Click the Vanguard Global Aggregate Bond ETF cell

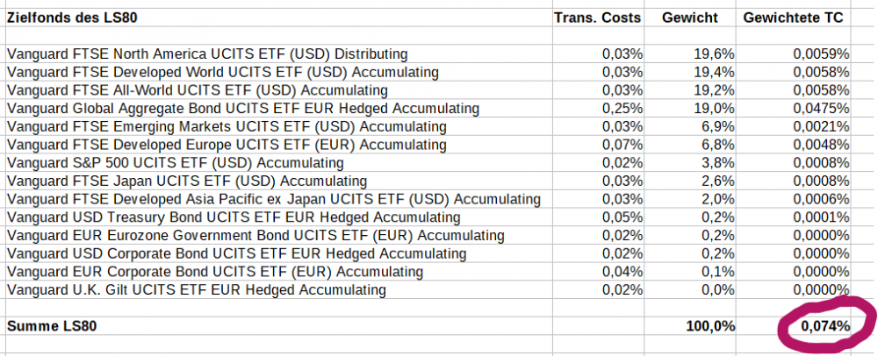(243, 109)
